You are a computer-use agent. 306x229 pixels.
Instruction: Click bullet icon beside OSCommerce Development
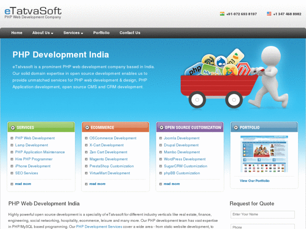(86, 138)
